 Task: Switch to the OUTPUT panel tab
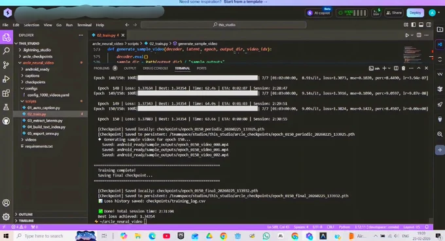point(130,68)
